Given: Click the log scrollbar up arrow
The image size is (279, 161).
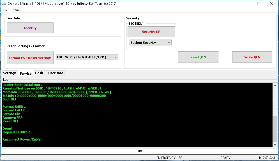Looking at the screenshot, I should pos(275,85).
